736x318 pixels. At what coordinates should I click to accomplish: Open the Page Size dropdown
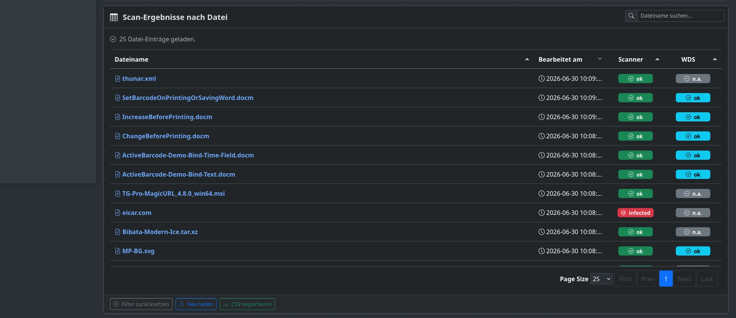pos(601,279)
